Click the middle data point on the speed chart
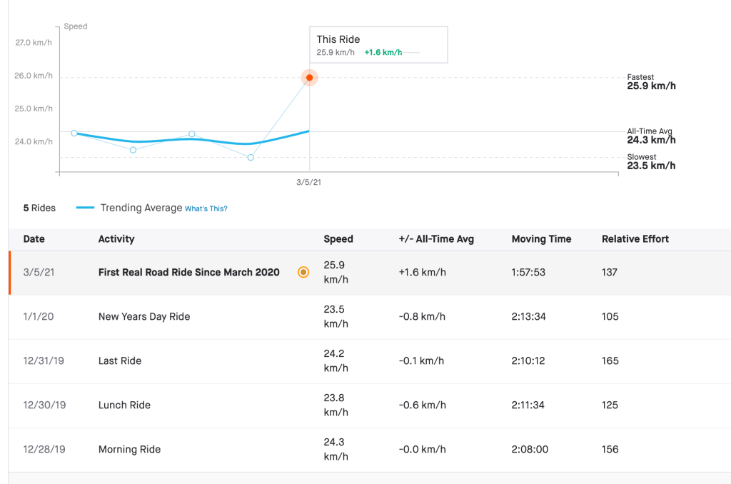This screenshot has height=484, width=731. pyautogui.click(x=192, y=134)
